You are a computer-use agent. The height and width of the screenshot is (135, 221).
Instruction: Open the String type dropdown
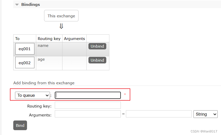pos(205,114)
